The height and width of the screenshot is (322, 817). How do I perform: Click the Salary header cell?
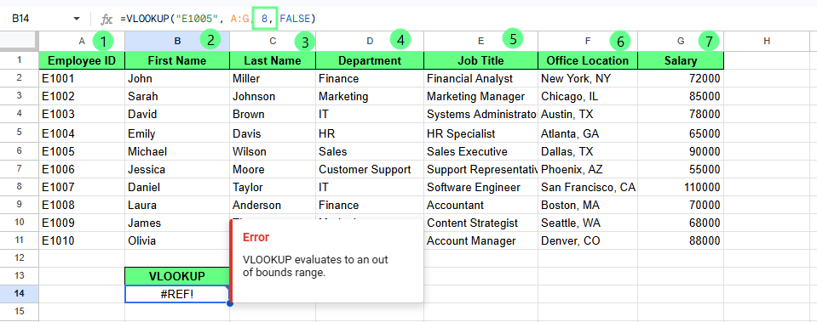tap(681, 61)
